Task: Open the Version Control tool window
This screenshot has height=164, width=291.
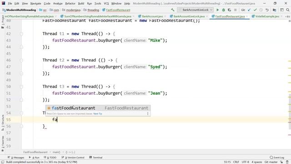Action: (x=73, y=158)
